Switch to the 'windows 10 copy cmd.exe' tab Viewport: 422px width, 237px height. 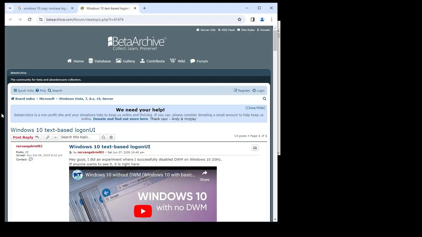click(x=45, y=8)
